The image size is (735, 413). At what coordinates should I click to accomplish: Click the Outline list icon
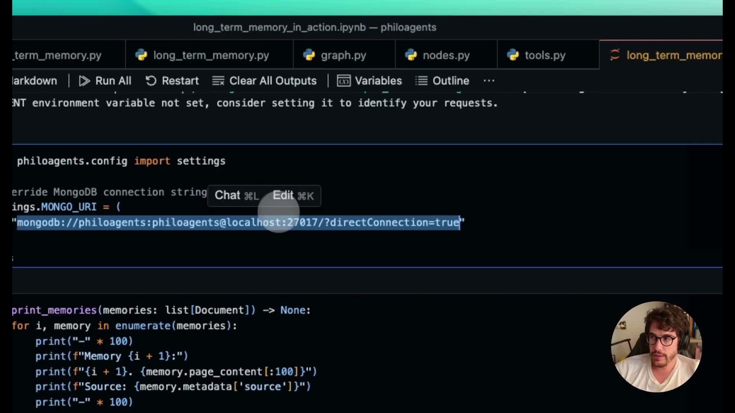pyautogui.click(x=421, y=81)
